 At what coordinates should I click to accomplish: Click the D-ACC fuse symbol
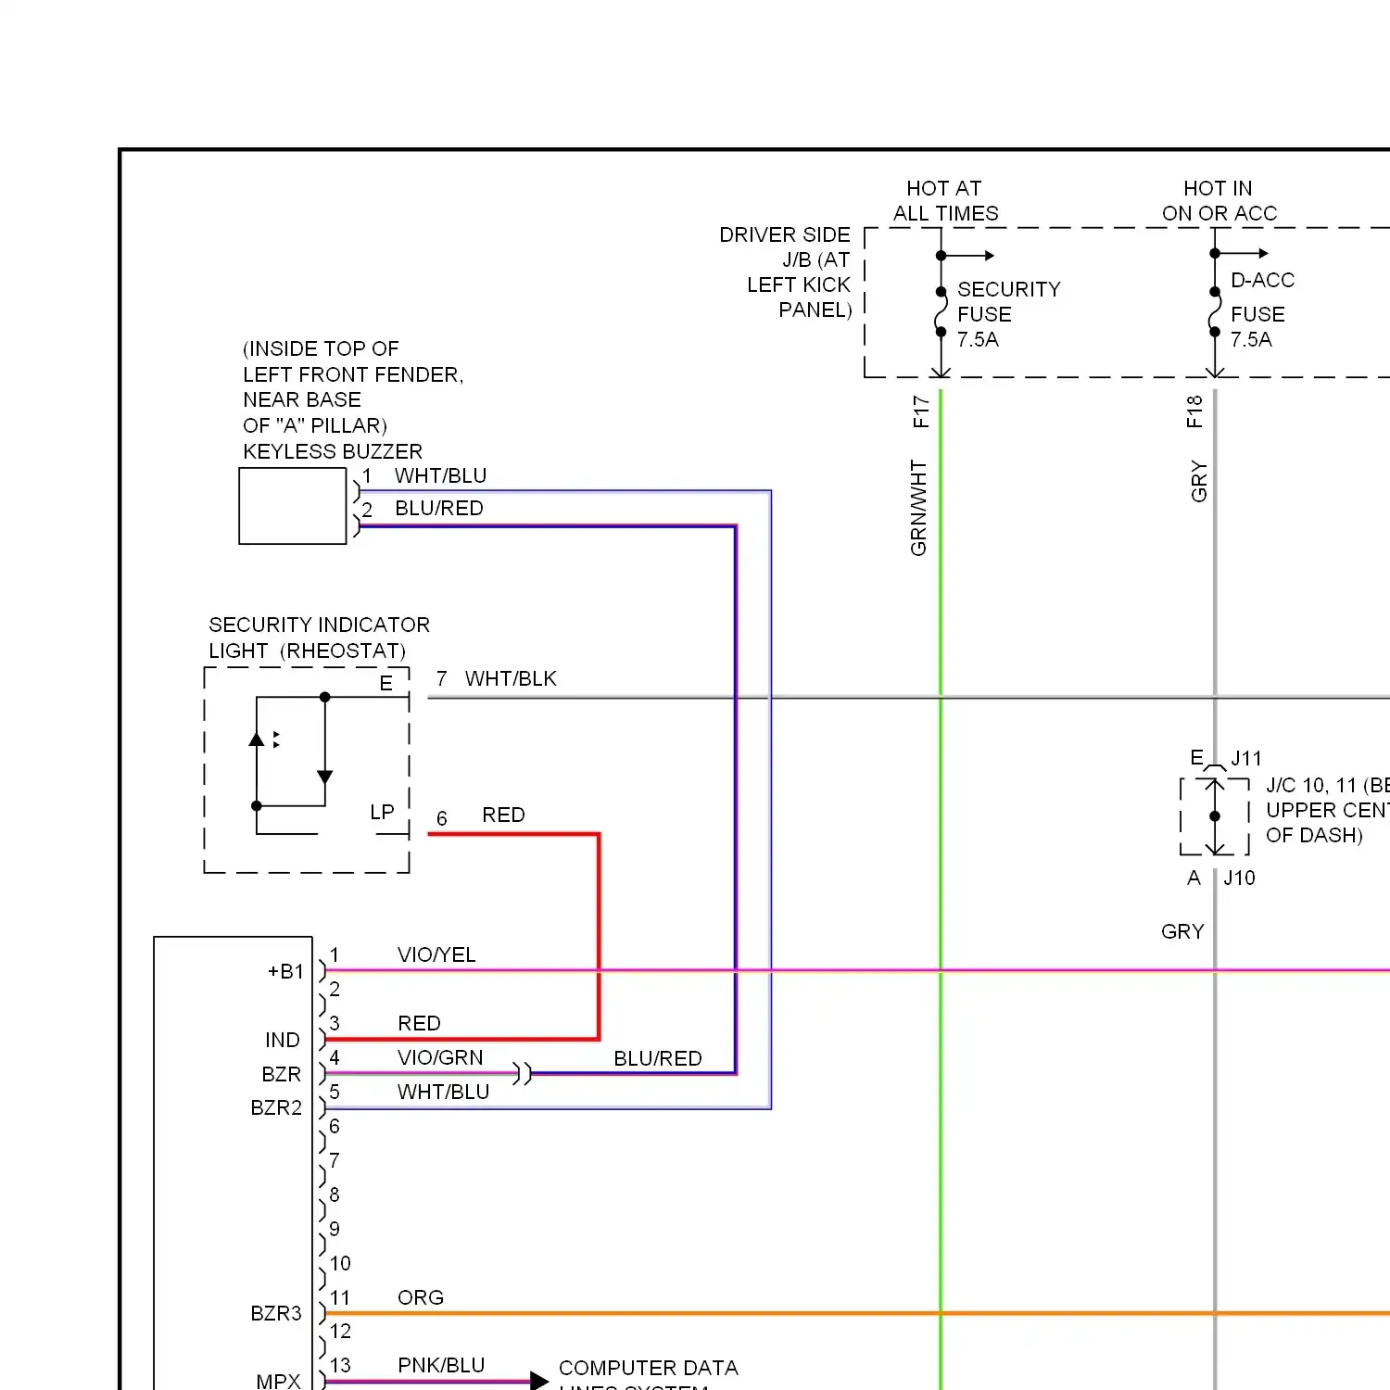pyautogui.click(x=1215, y=312)
